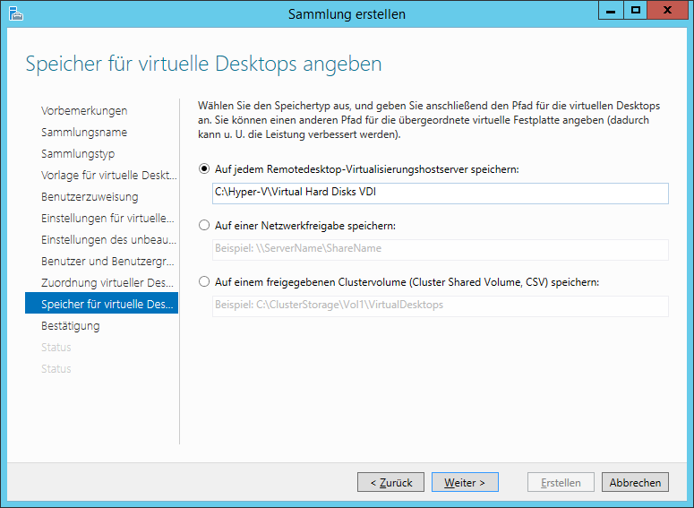Select 'Auf jedem Remotedesktop-Virtualisierungshostserver speichern' radio
Screen dimensions: 694x508
203,169
